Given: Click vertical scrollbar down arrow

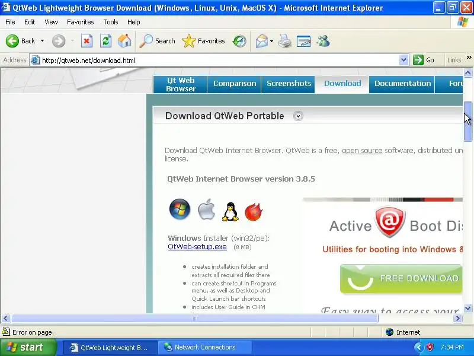Looking at the screenshot, I should point(467,309).
